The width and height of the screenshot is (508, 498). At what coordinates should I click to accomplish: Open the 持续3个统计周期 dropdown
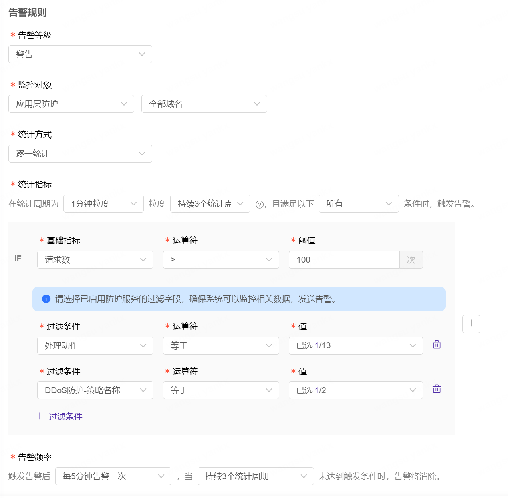click(256, 476)
